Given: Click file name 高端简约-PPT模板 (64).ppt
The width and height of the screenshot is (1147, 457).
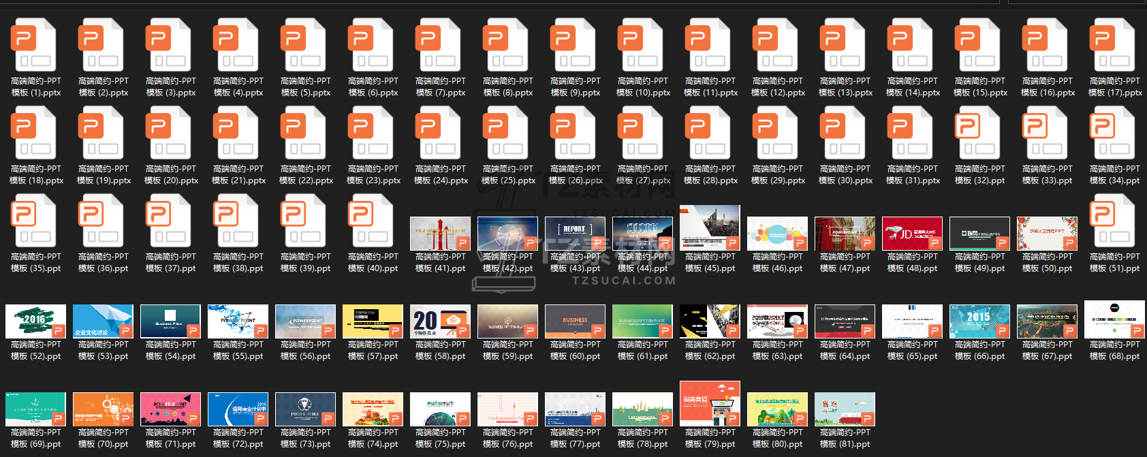Looking at the screenshot, I should coord(845,350).
